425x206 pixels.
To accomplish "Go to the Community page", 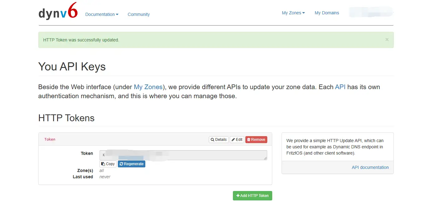I will (138, 14).
